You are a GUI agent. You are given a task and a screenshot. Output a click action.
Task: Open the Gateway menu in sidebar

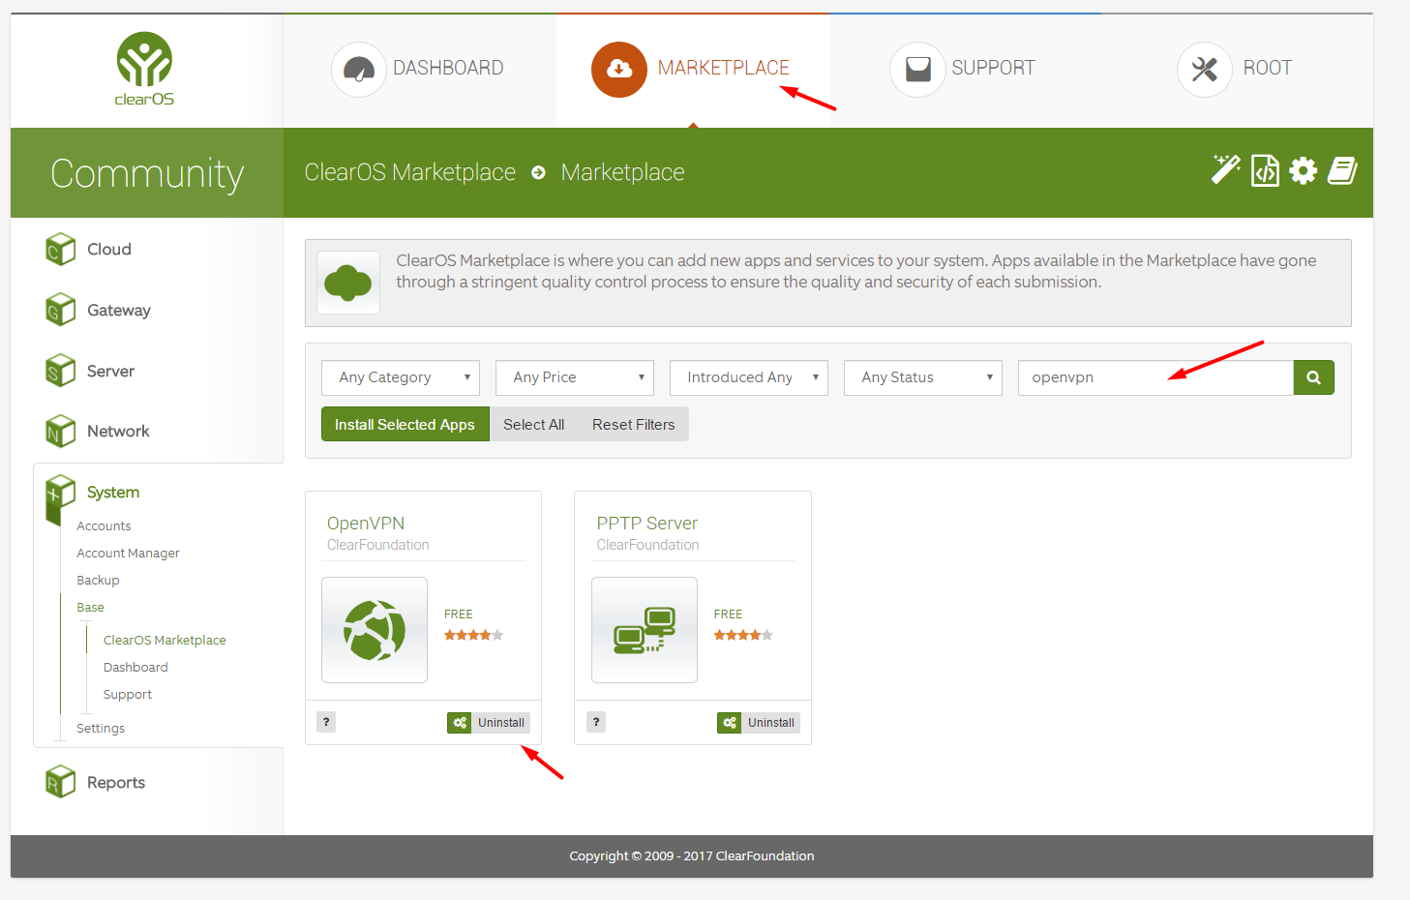click(x=119, y=310)
